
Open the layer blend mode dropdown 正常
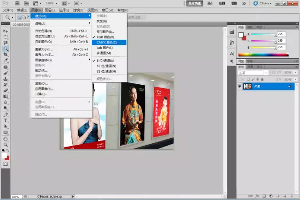253,73
